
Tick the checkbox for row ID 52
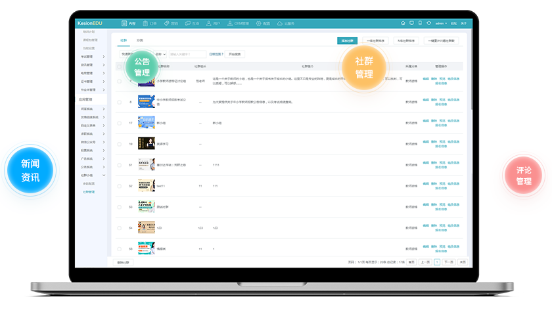coord(120,186)
